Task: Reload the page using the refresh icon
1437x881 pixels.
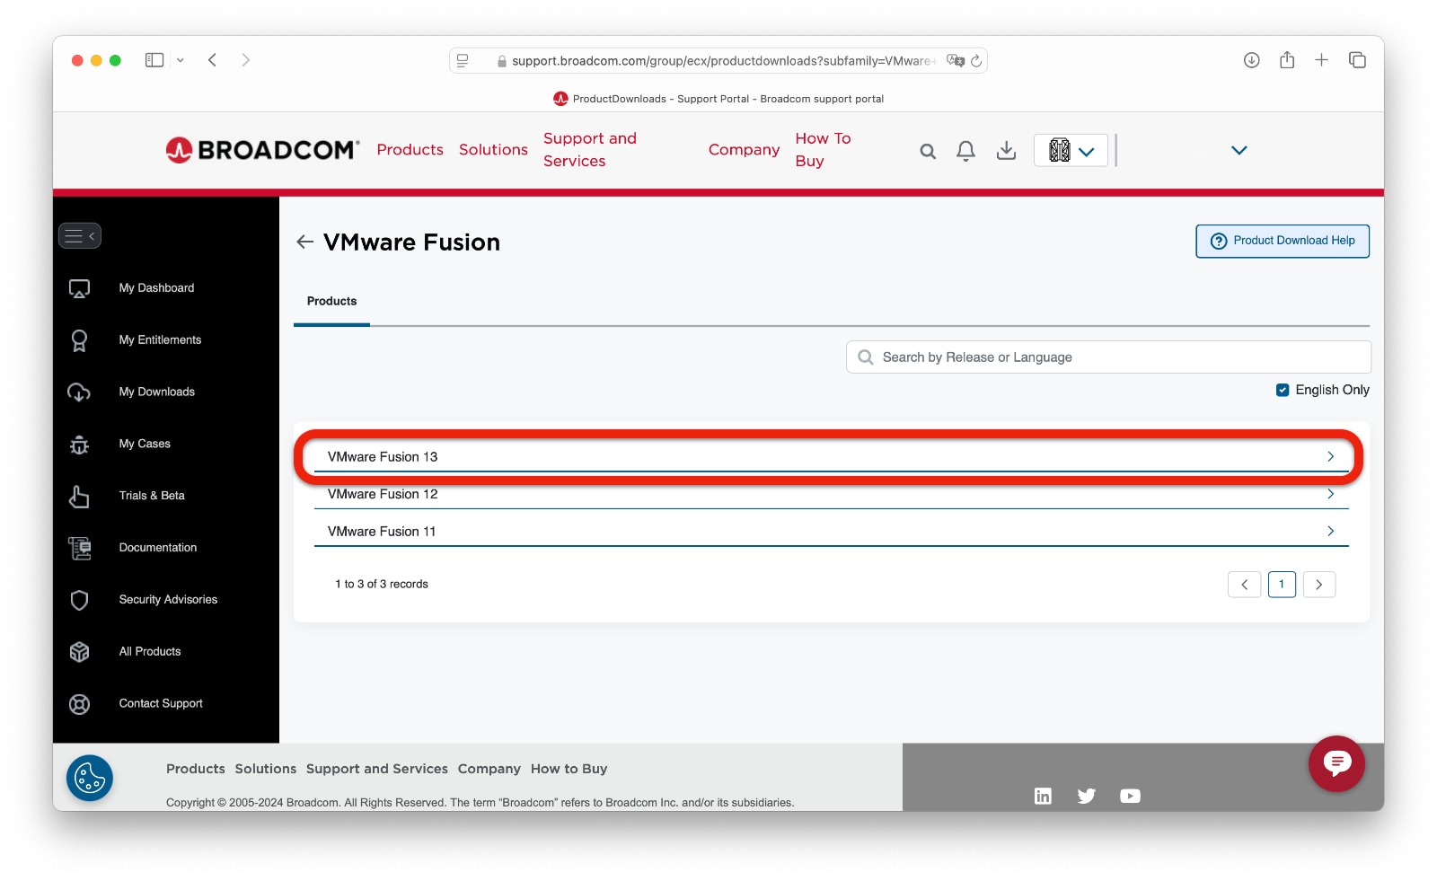Action: (976, 60)
